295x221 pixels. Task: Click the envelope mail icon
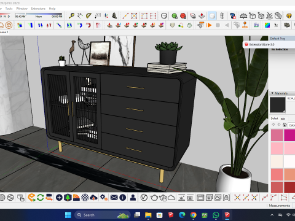(x=114, y=198)
